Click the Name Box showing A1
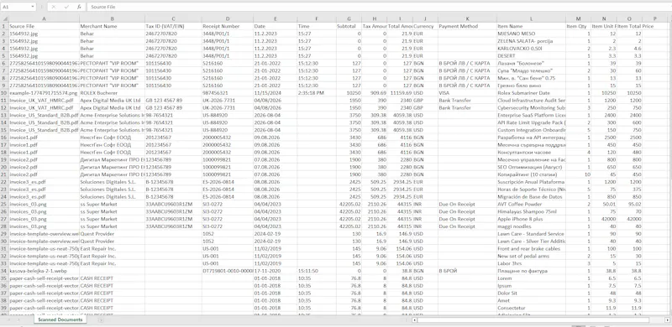672x327 pixels. [x=15, y=7]
